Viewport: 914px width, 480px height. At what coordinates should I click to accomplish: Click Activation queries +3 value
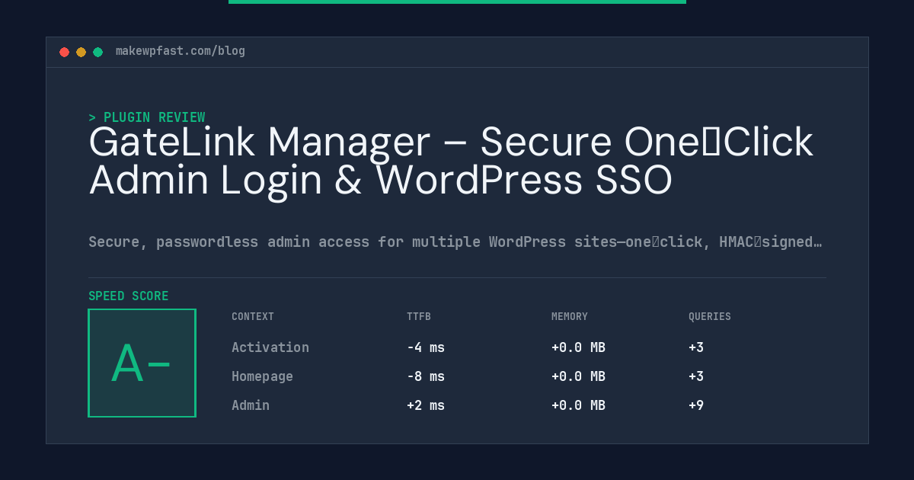tap(696, 347)
